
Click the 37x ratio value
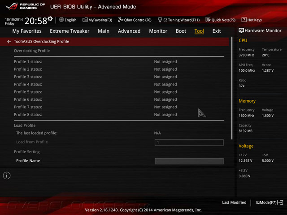[242, 86]
